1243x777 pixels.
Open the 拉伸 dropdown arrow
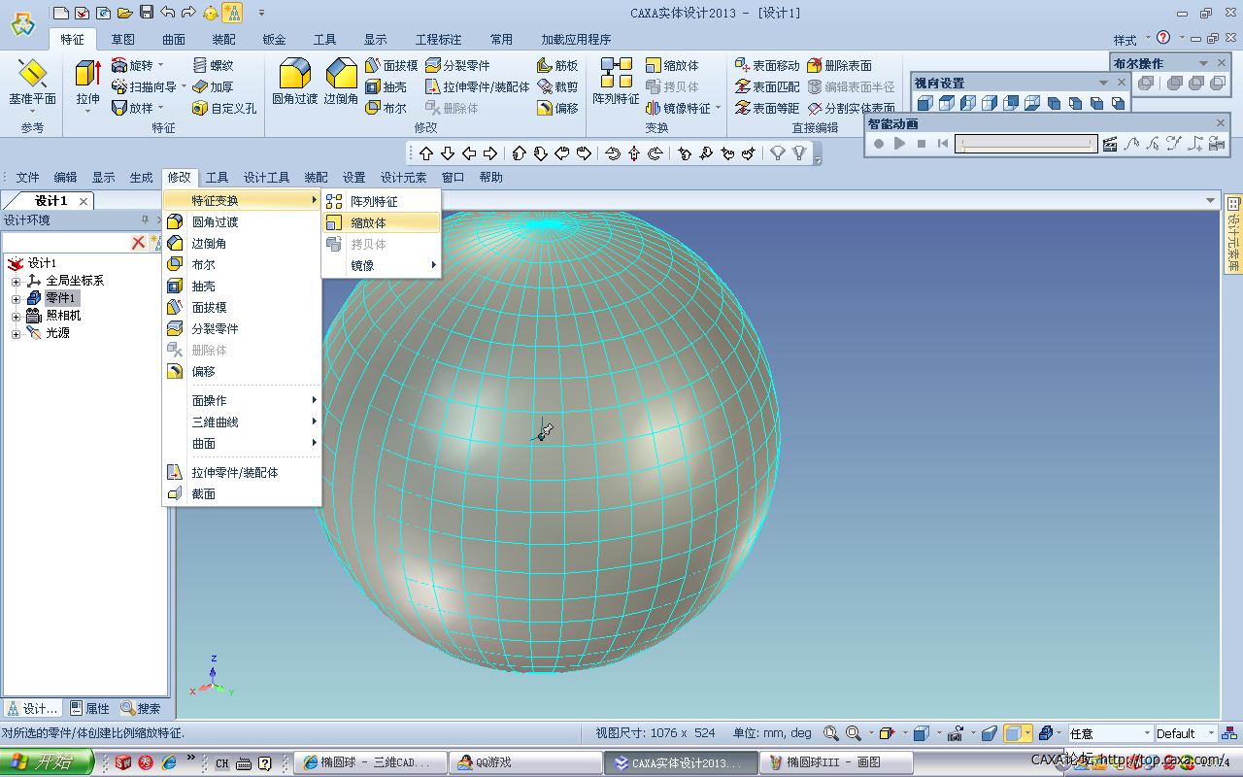87,111
